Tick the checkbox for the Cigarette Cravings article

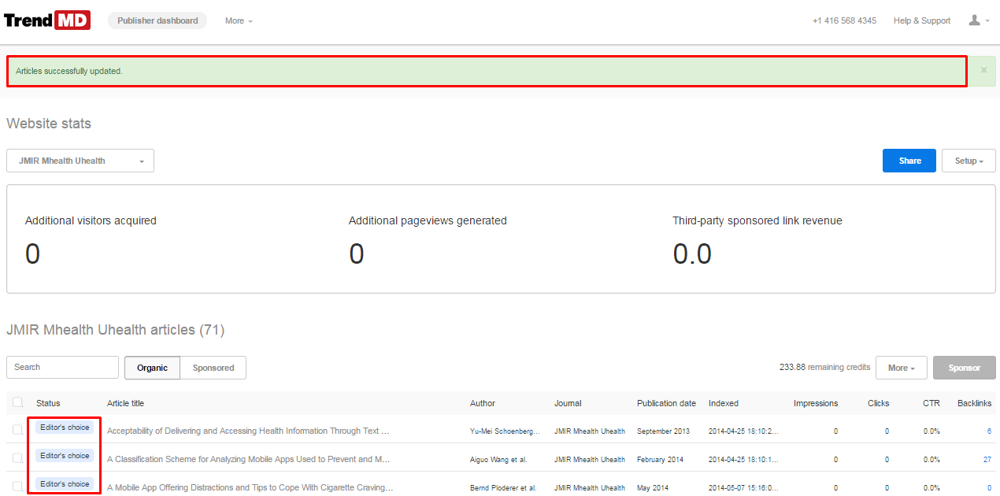point(17,487)
